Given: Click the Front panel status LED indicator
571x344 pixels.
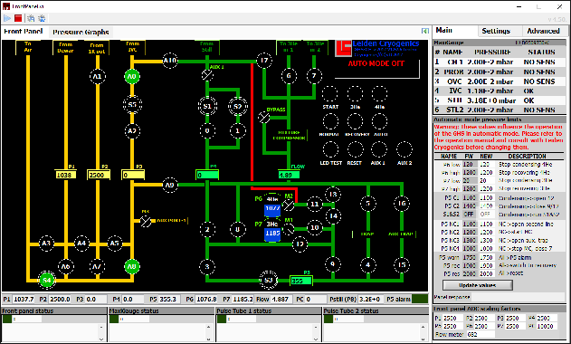Looking at the screenshot, I should tap(7, 319).
